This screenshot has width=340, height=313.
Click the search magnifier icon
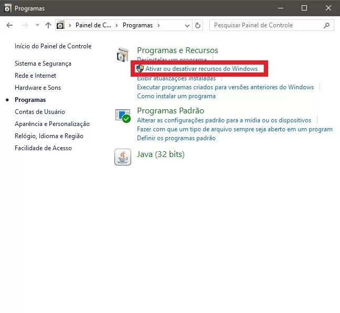[x=326, y=25]
